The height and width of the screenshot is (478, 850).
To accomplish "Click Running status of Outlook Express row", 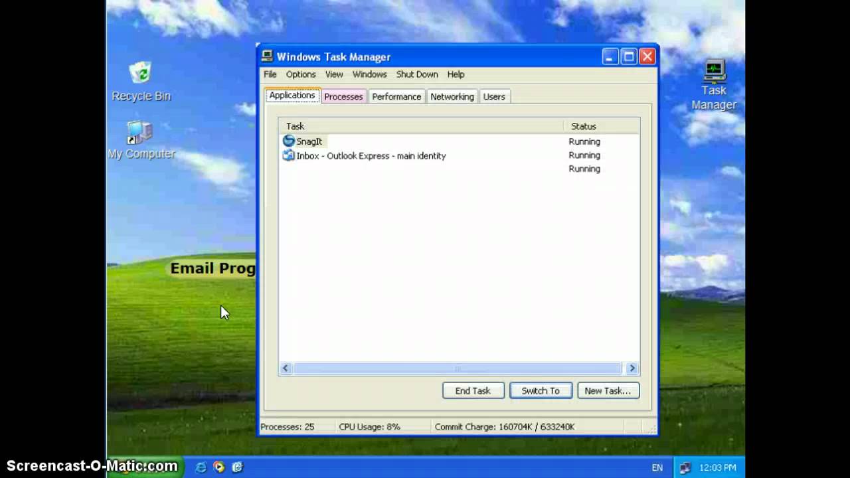I will pyautogui.click(x=584, y=155).
